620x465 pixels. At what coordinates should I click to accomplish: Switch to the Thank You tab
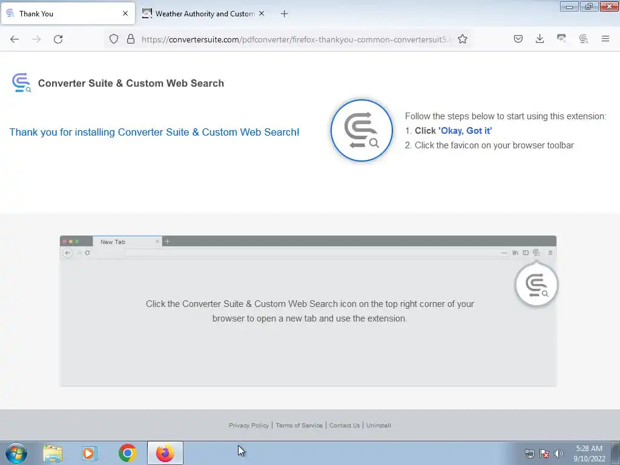[x=68, y=13]
